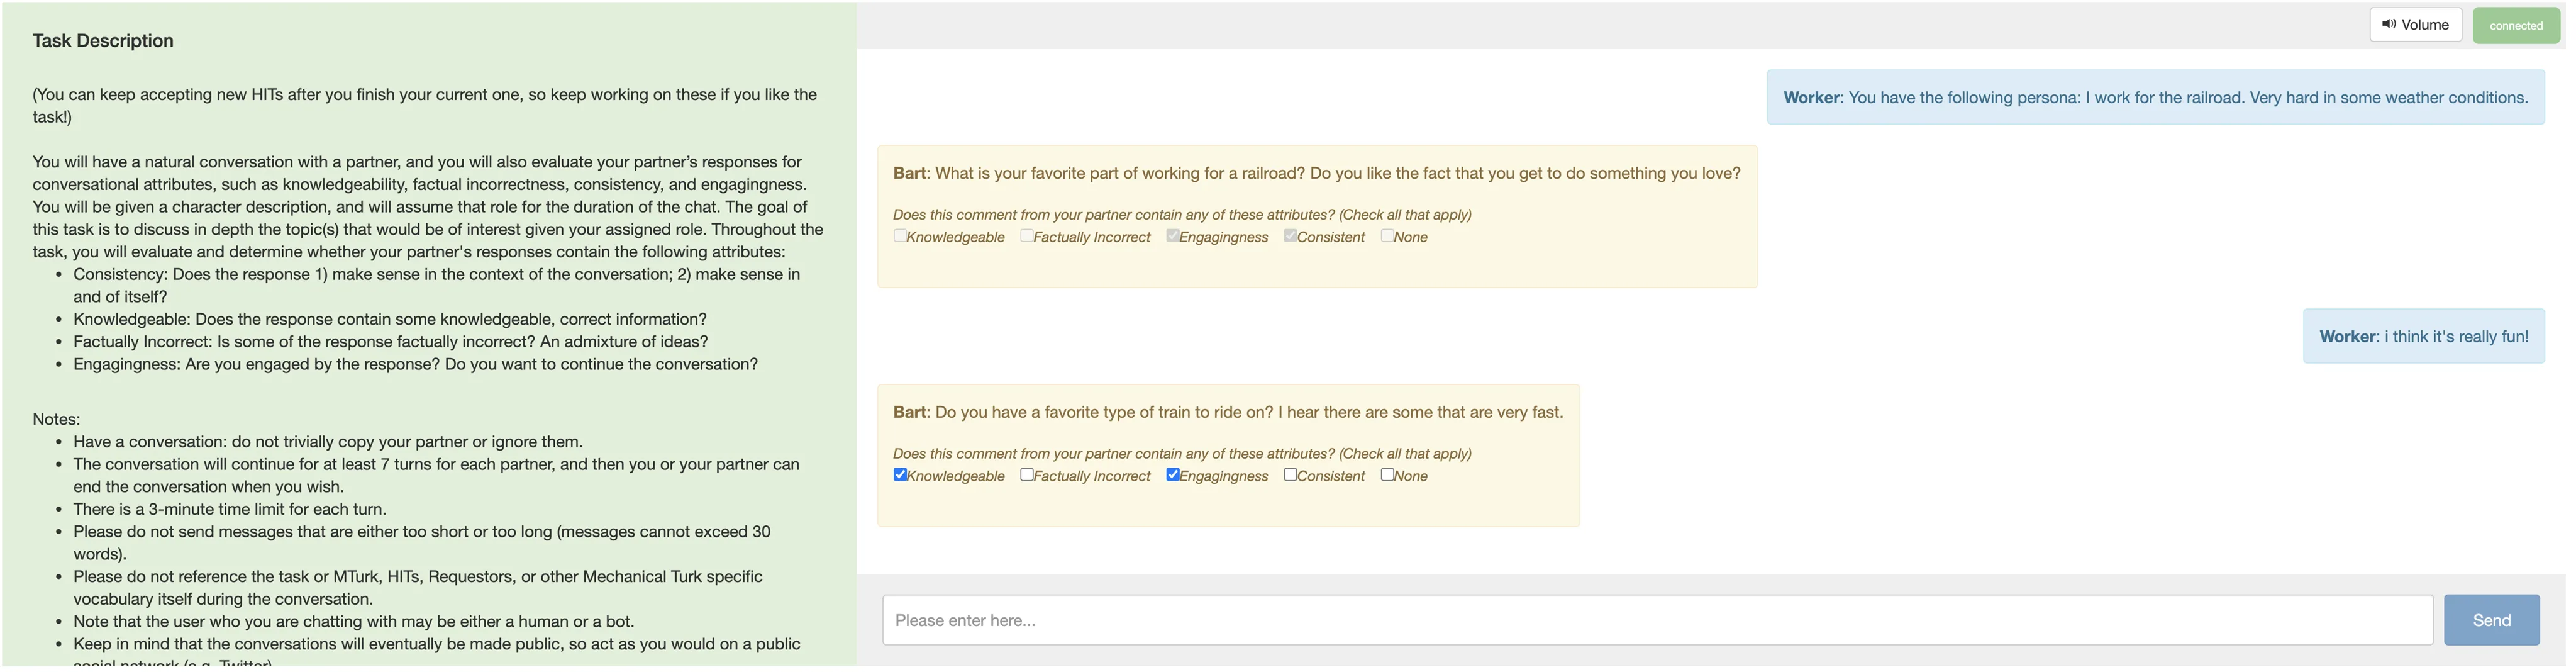This screenshot has width=2576, height=672.
Task: Toggle Consistent under Bart's first message
Action: pyautogui.click(x=1290, y=236)
